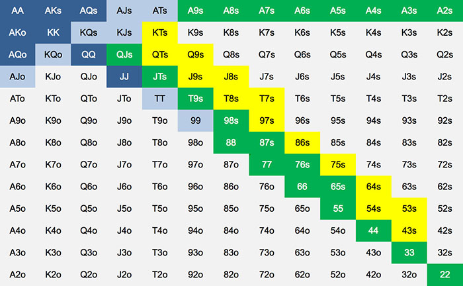Click the K2s hand cell
463x286 pixels.
(x=445, y=32)
